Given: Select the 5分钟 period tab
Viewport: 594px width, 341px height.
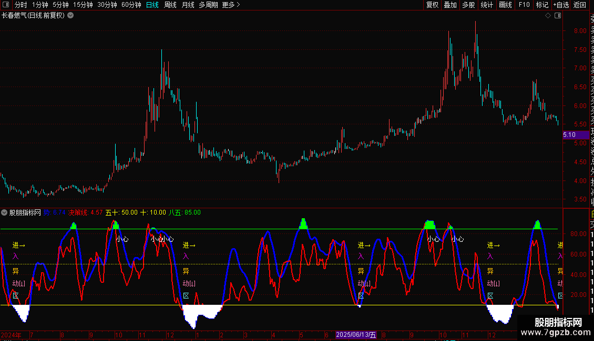Looking at the screenshot, I should (60, 5).
